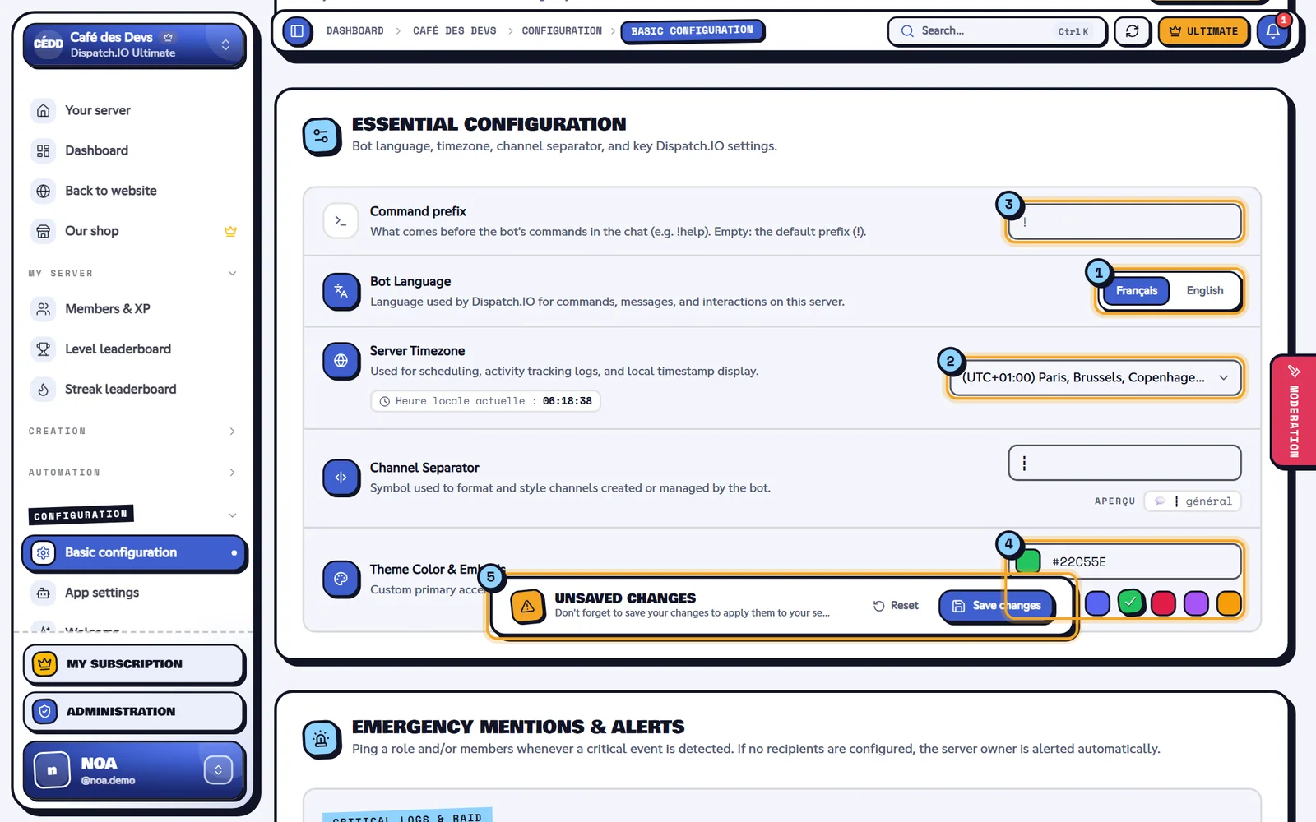This screenshot has width=1316, height=822.
Task: Click the Back to website globe icon
Action: pyautogui.click(x=44, y=191)
